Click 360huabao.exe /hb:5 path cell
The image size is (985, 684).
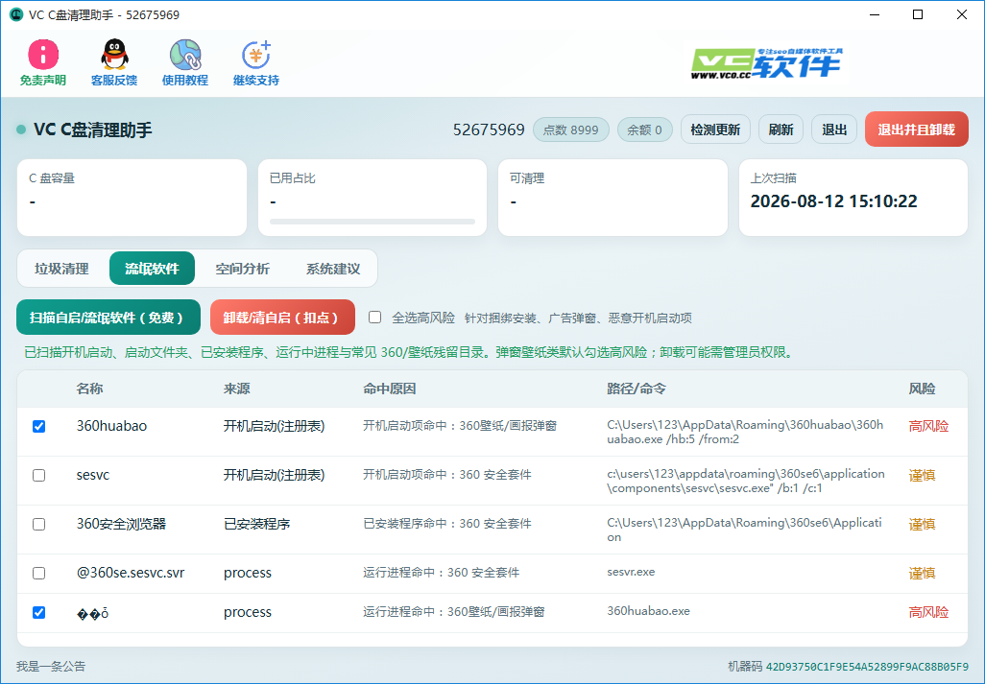coord(745,432)
